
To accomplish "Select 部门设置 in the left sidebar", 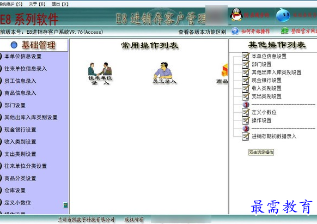I will click(15, 105).
